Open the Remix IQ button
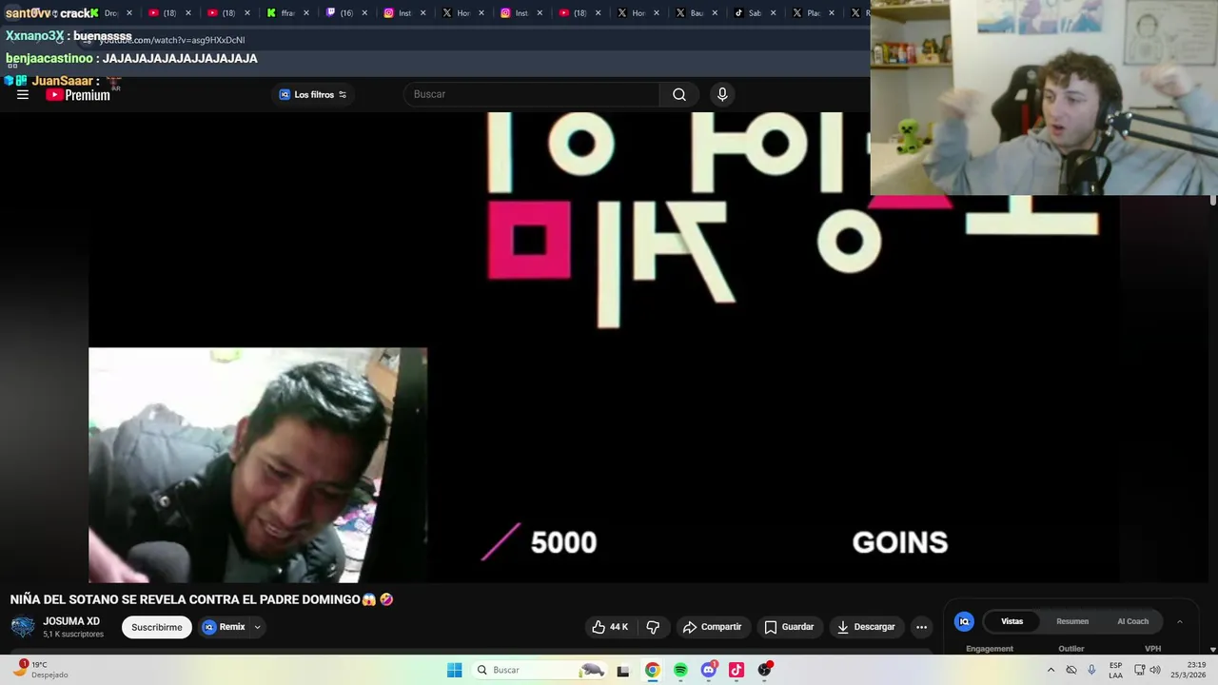Image resolution: width=1218 pixels, height=685 pixels. click(224, 627)
